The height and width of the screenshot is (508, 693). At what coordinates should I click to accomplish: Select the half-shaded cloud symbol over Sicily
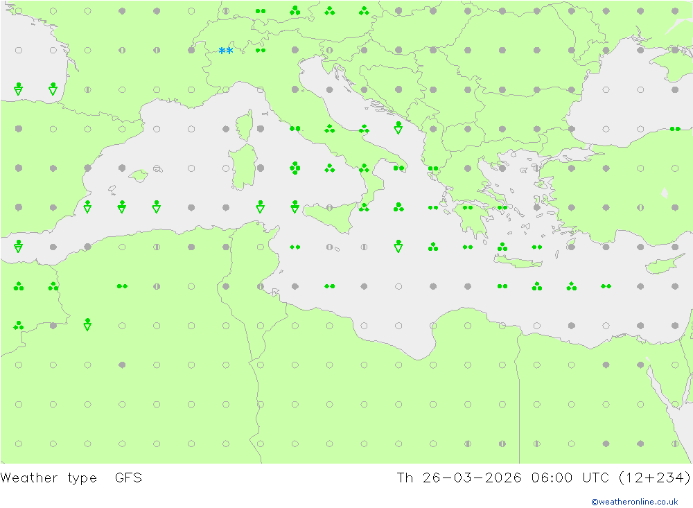[330, 207]
